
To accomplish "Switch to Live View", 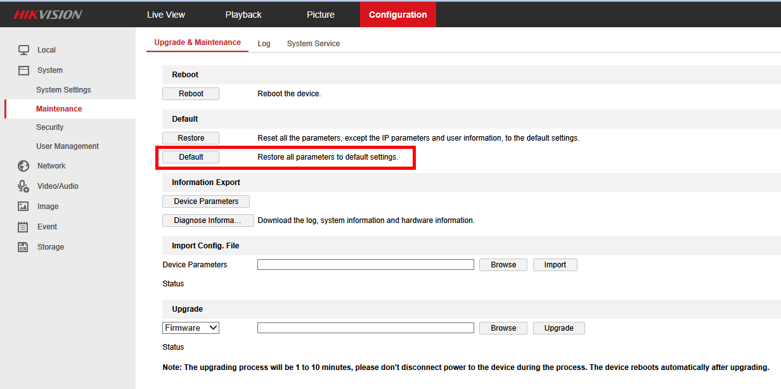I will [x=165, y=14].
